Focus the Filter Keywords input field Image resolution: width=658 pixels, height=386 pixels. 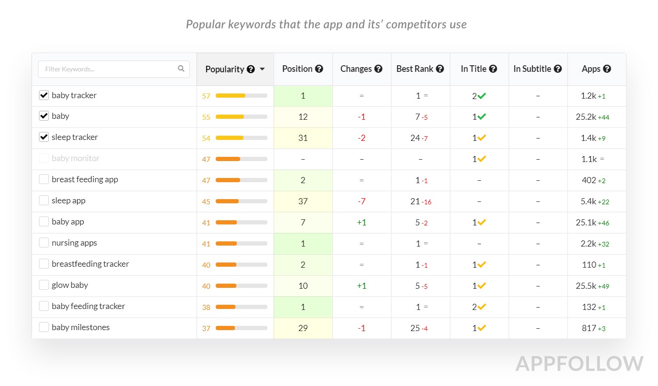click(108, 69)
